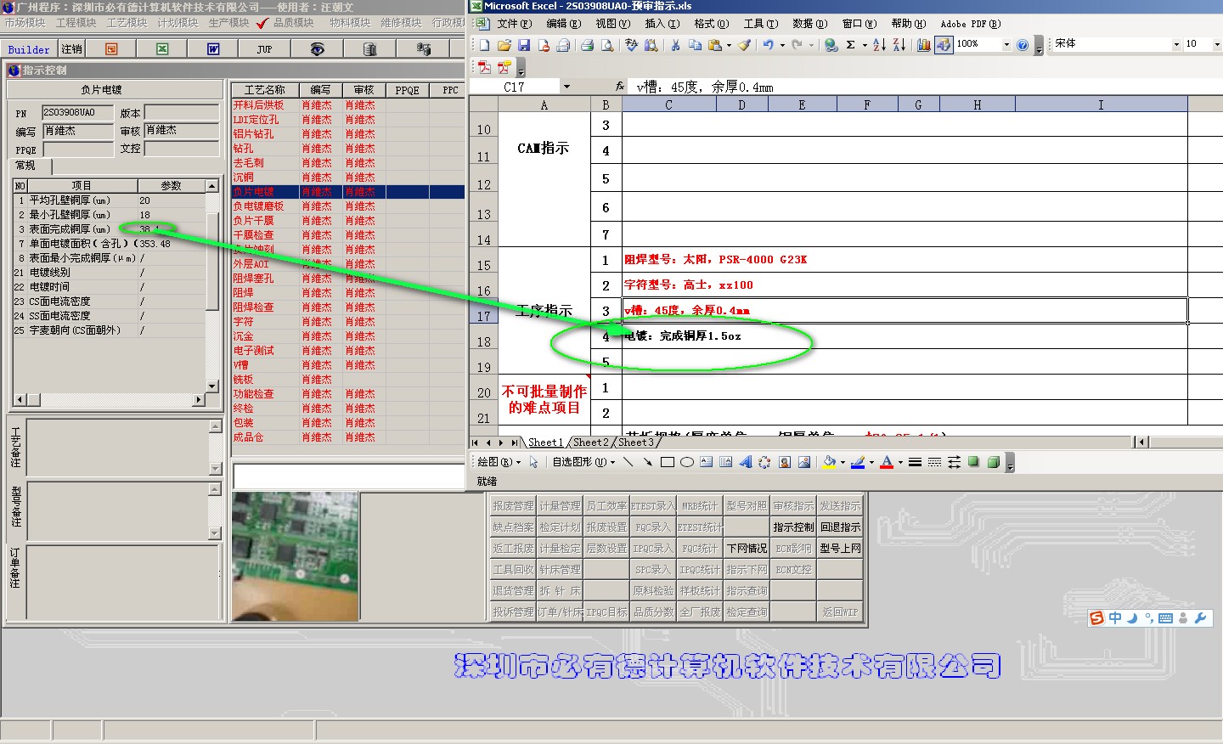The height and width of the screenshot is (744, 1223).
Task: Open the Fill Color dropdown arrow
Action: (x=843, y=462)
